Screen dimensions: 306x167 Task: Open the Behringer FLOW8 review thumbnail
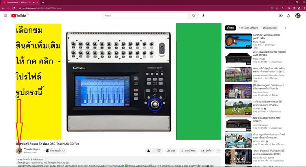[238, 91]
